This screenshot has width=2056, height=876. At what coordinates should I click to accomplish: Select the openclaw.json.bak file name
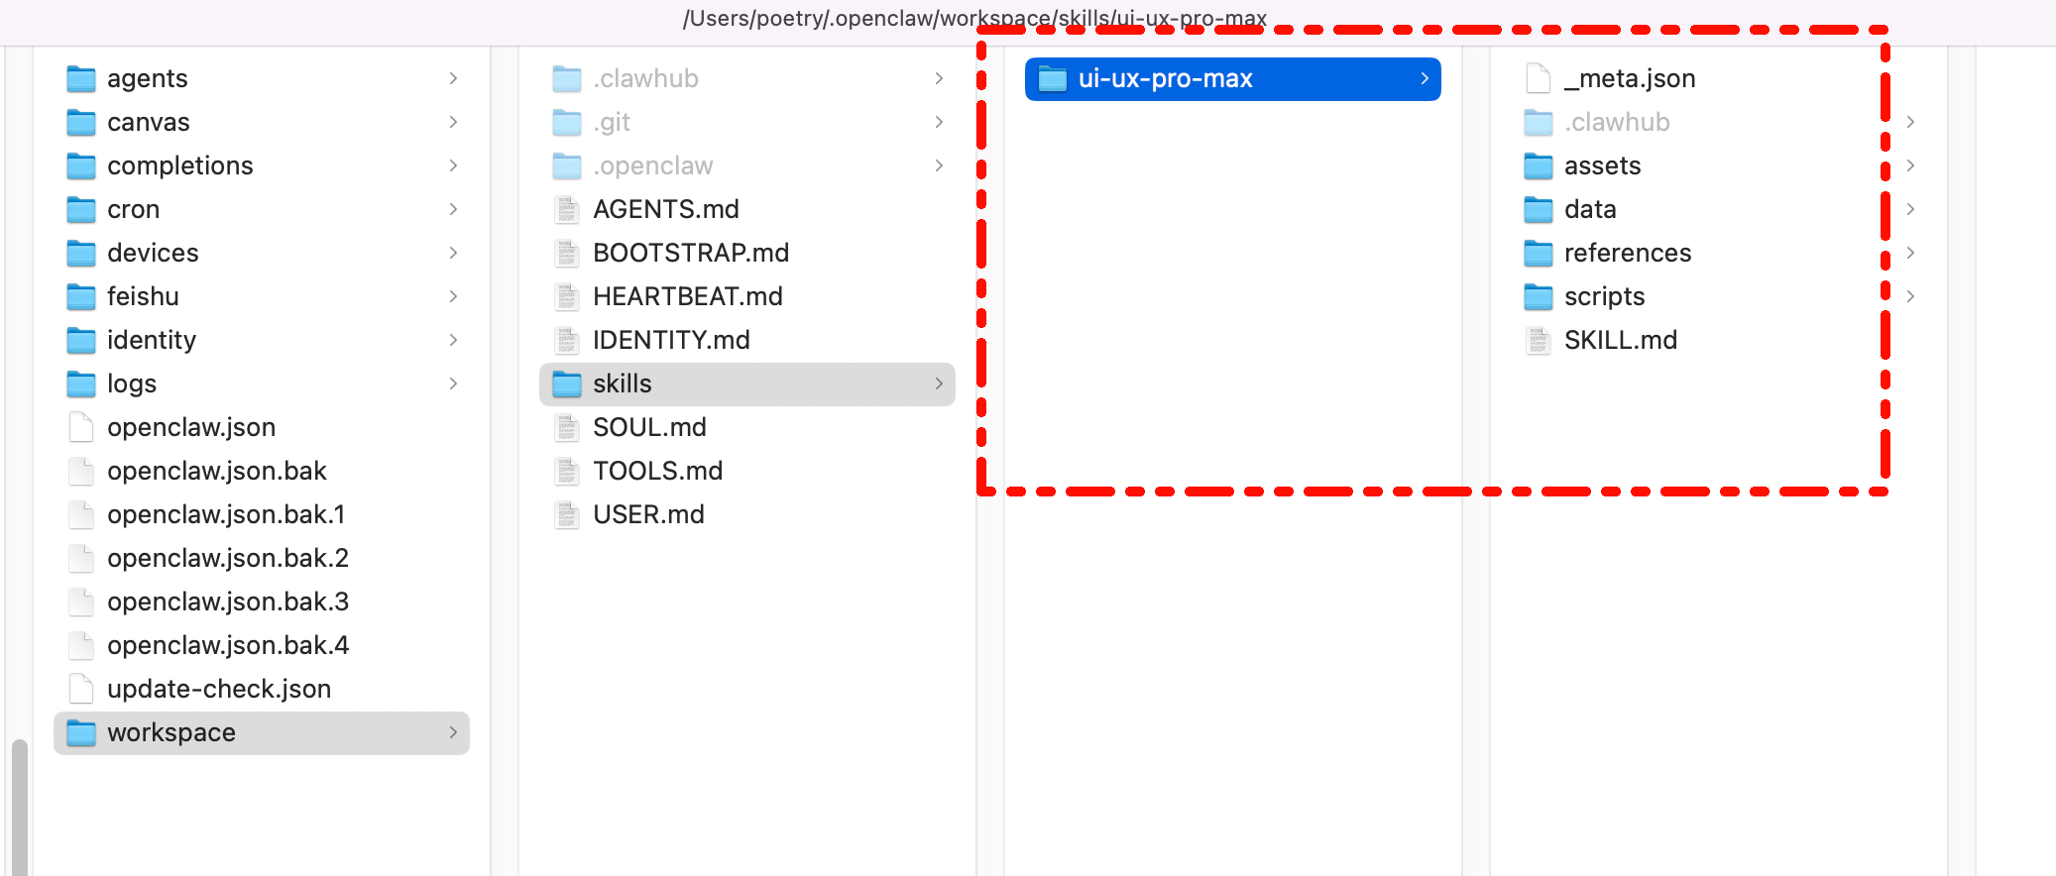click(217, 471)
